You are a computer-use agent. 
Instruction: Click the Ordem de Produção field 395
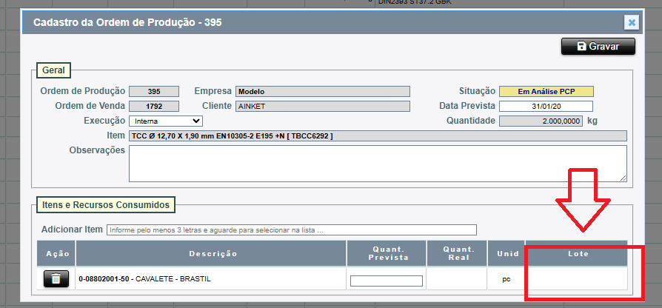(x=154, y=92)
